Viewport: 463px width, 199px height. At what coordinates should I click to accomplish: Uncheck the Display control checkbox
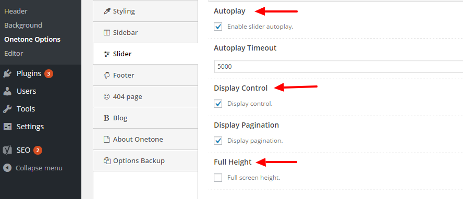[x=218, y=104]
